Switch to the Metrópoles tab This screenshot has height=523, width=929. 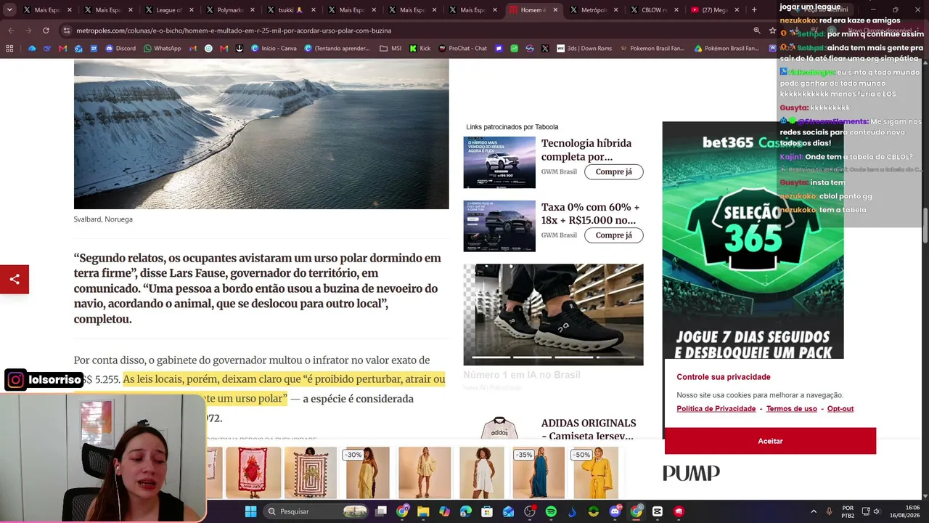click(x=594, y=10)
